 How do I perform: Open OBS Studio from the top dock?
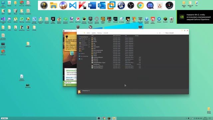click(x=131, y=5)
